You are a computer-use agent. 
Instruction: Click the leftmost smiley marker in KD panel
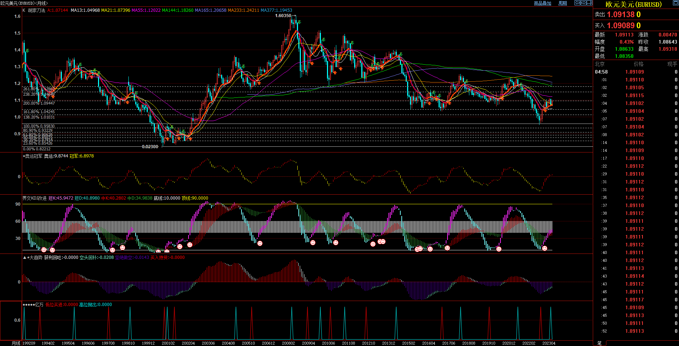pos(44,250)
